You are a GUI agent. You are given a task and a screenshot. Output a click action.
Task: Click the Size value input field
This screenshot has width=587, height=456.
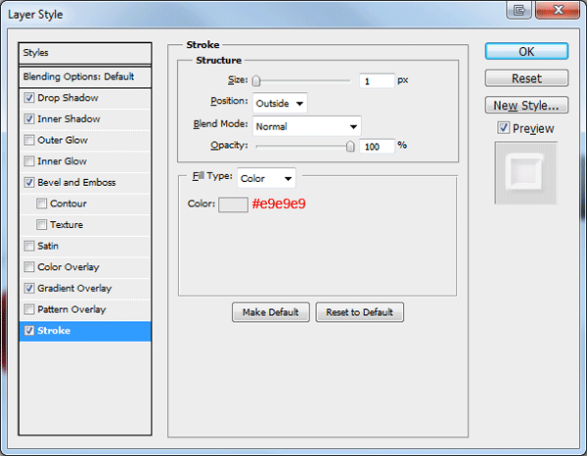click(x=377, y=81)
